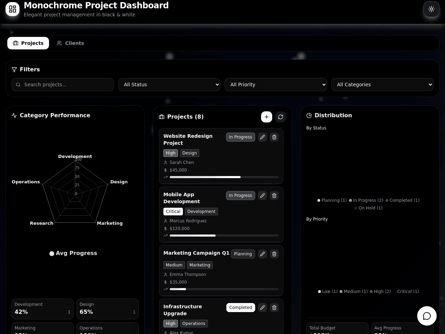
Task: Open the All Status dropdown
Action: click(169, 85)
